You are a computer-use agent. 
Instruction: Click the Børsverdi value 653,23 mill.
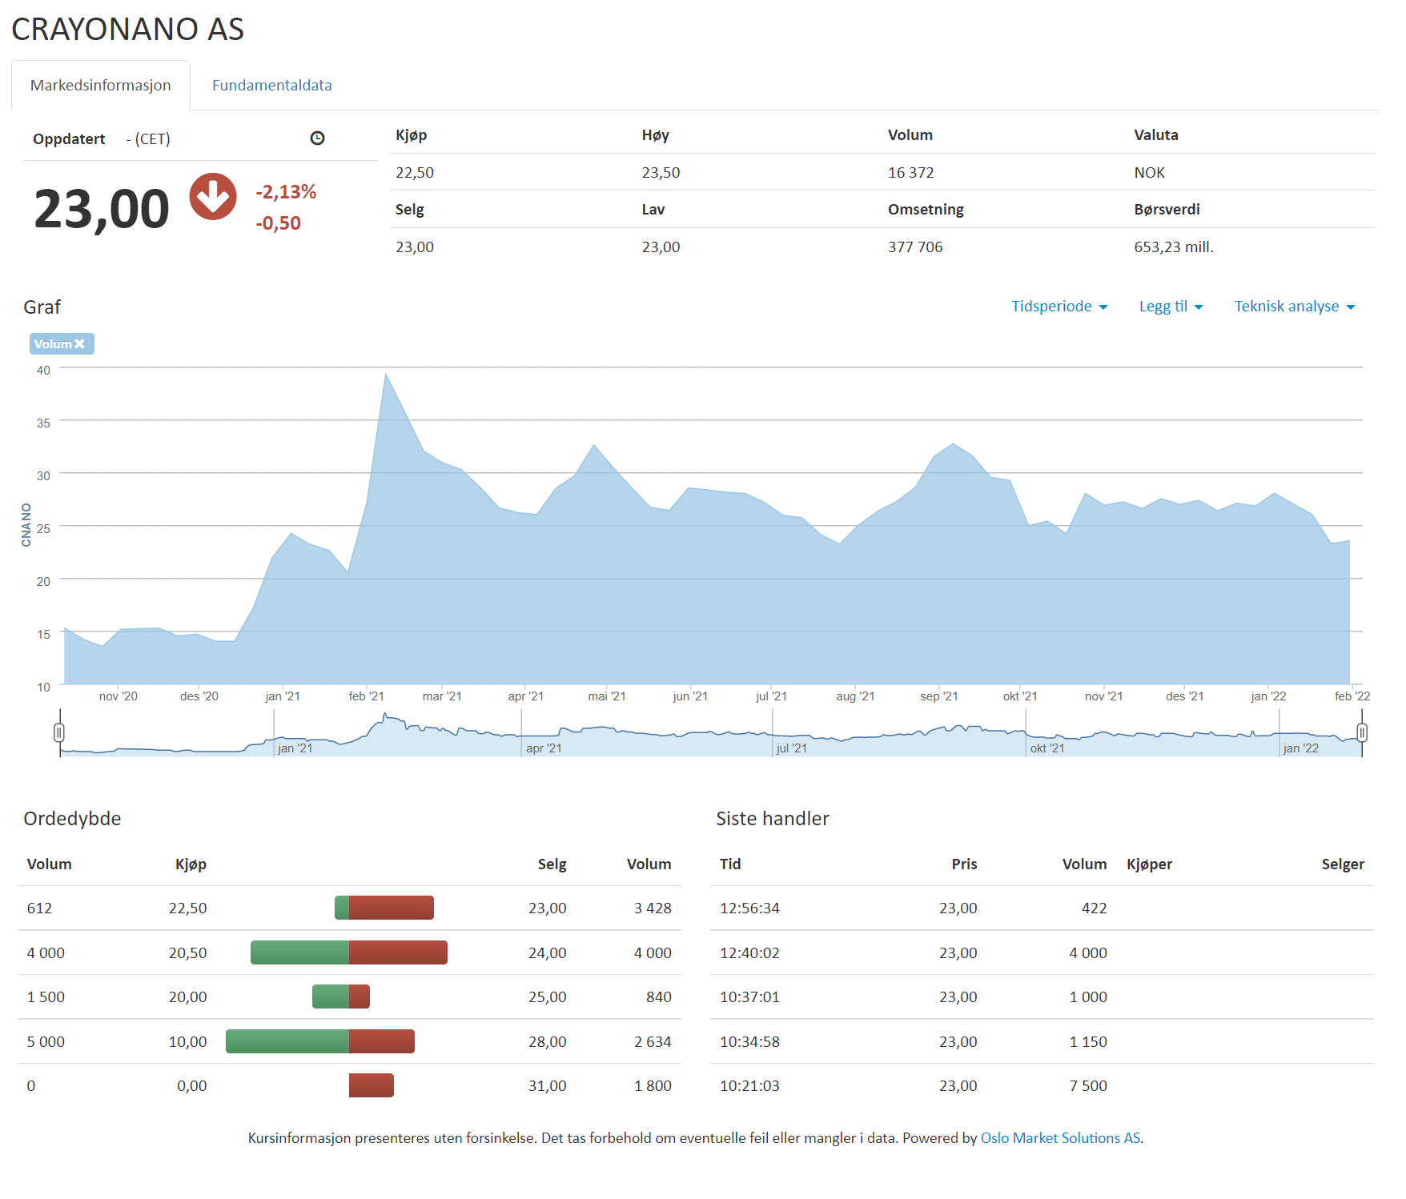pos(1173,247)
